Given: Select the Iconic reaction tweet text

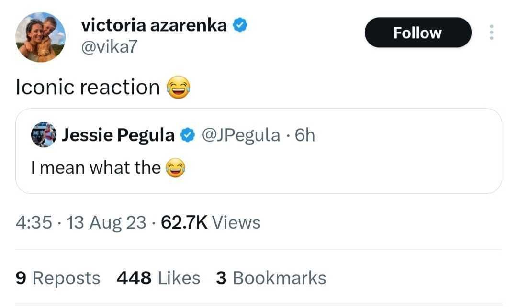Looking at the screenshot, I should coord(88,87).
